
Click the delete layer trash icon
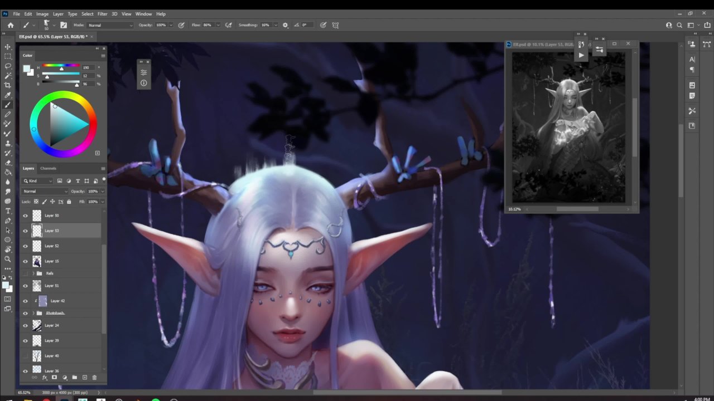click(x=94, y=378)
